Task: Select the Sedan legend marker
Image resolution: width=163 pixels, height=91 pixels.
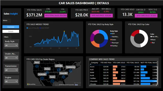Action: [111, 40]
